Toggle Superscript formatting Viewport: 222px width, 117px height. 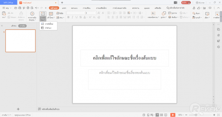click(x=90, y=17)
